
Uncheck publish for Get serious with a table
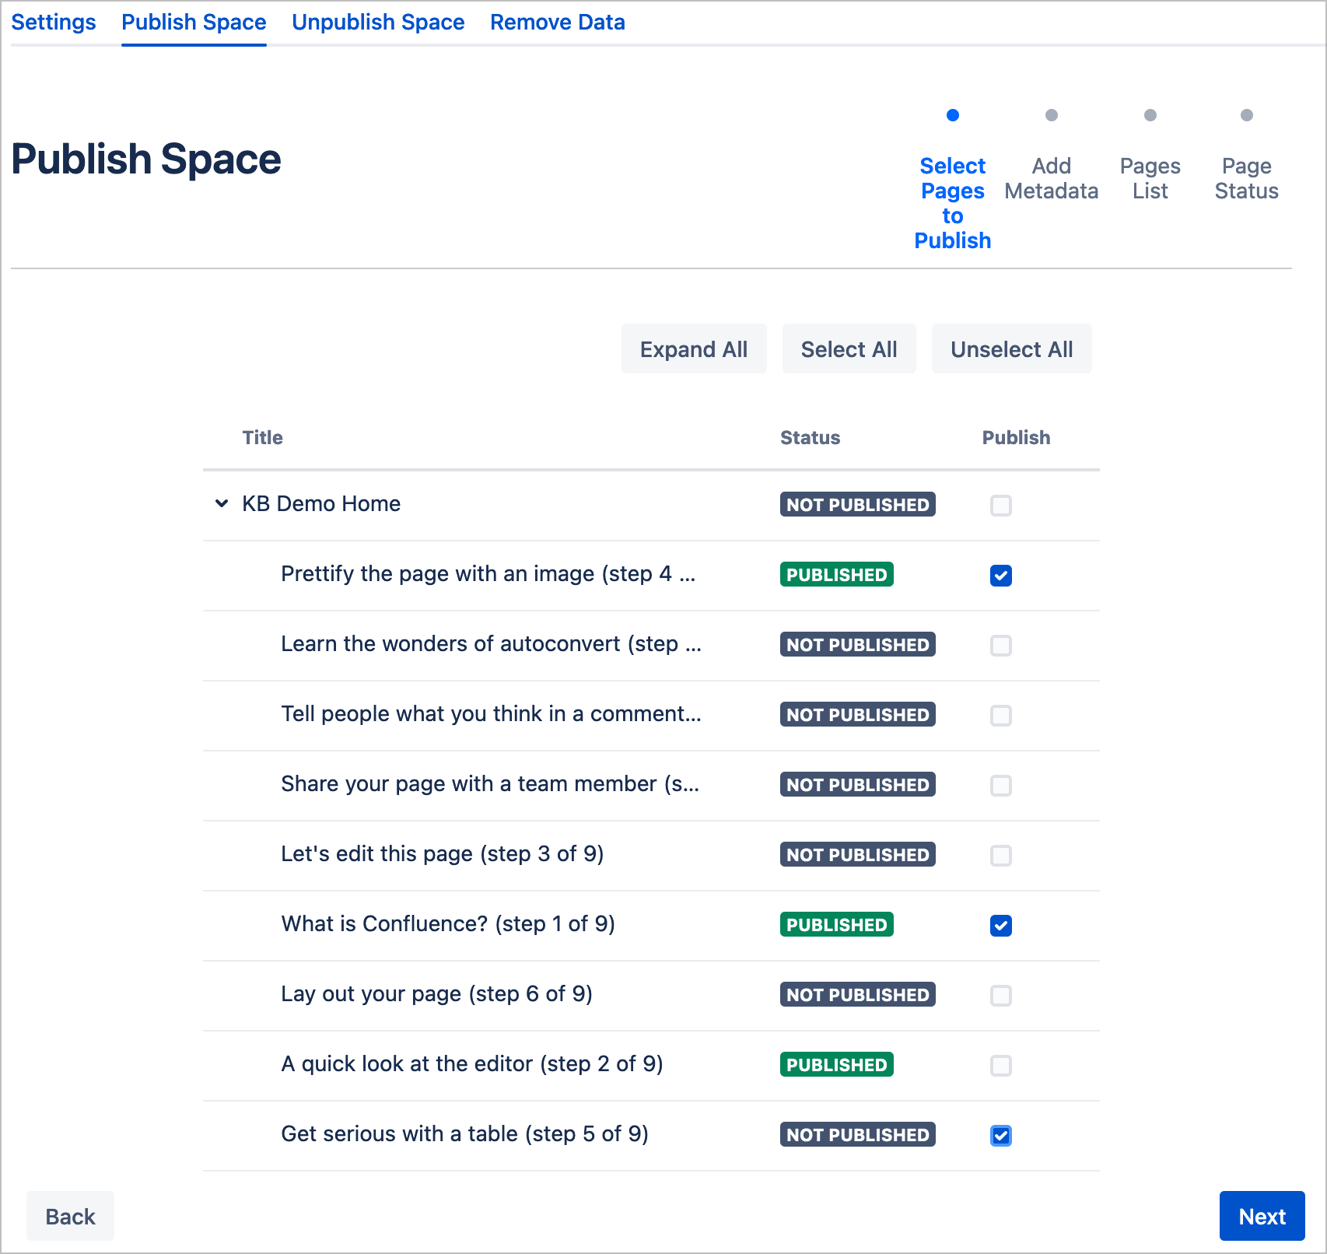coord(1000,1136)
